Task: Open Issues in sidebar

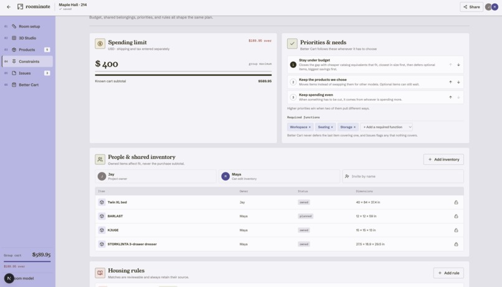Action: tap(27, 73)
